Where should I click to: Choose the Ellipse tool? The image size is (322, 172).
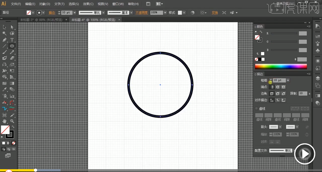12,46
